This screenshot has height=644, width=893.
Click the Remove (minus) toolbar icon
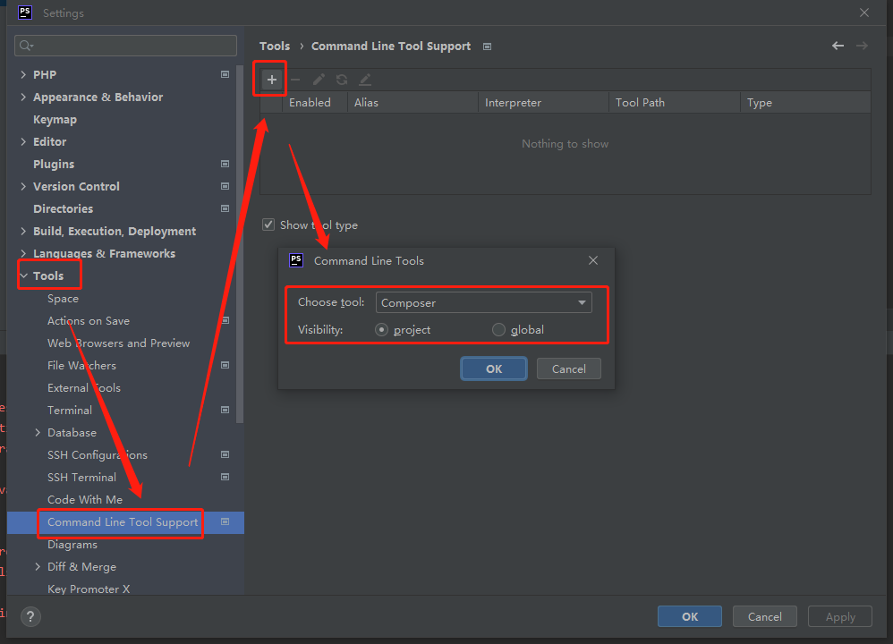coord(295,80)
